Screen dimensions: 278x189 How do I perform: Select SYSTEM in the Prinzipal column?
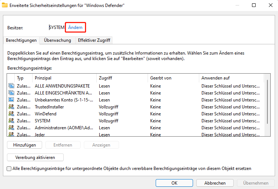click(42, 121)
